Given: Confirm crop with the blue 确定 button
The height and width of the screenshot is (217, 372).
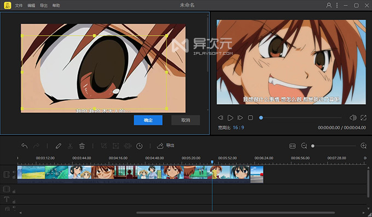Looking at the screenshot, I should point(148,120).
